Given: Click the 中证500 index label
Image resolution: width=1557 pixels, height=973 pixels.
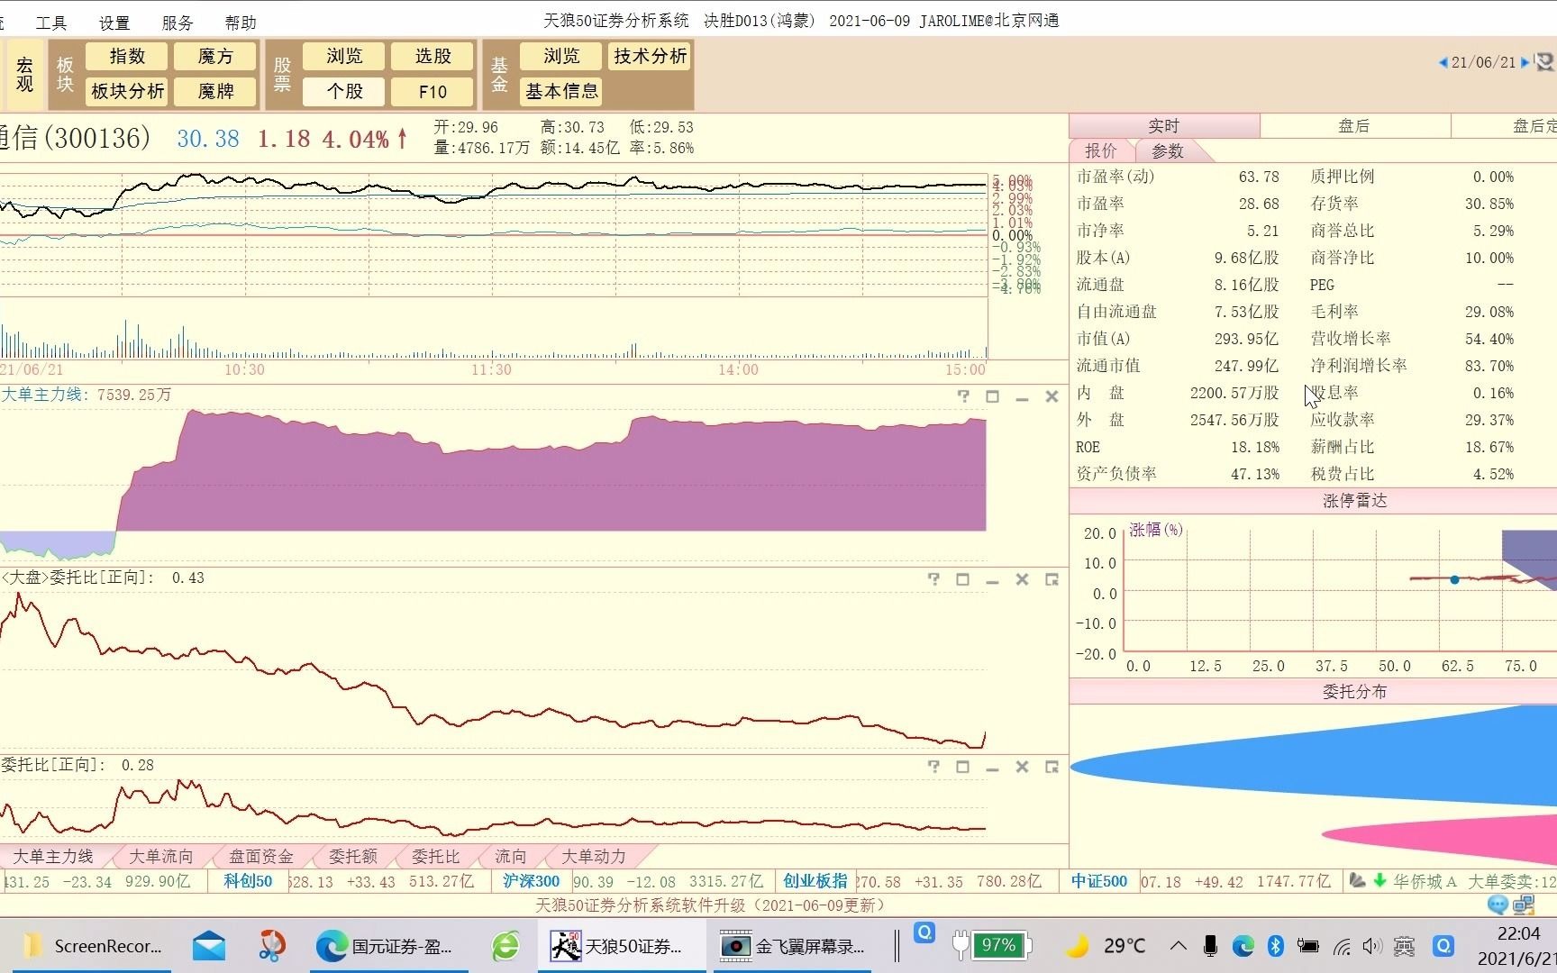Looking at the screenshot, I should pos(1099,881).
